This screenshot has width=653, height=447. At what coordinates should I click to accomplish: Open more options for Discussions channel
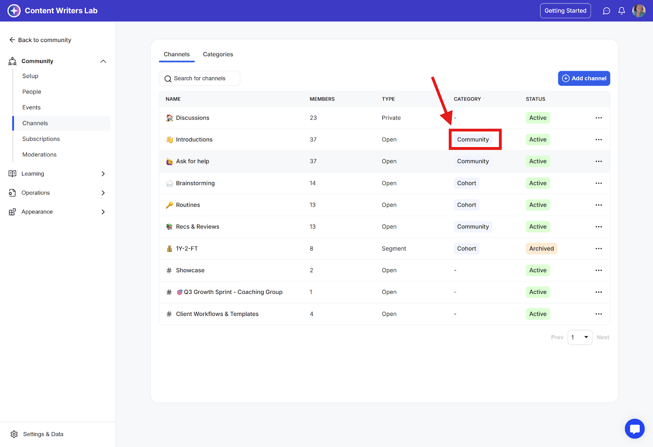(598, 118)
